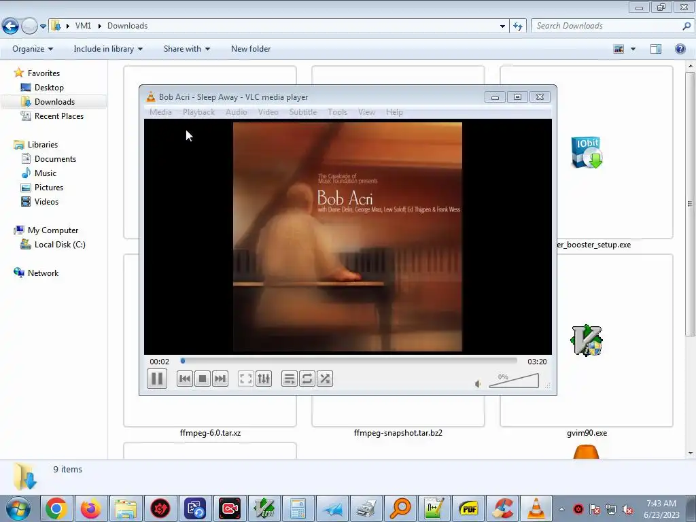Launch Google Chrome from the taskbar
This screenshot has width=696, height=522.
56,508
